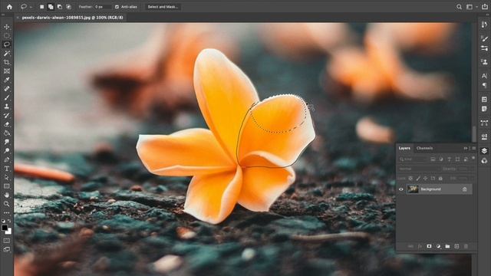Create a new layer group
This screenshot has height=276, width=491.
(447, 246)
